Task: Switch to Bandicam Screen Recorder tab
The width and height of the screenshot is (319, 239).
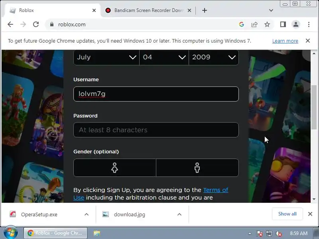Action: coord(149,10)
